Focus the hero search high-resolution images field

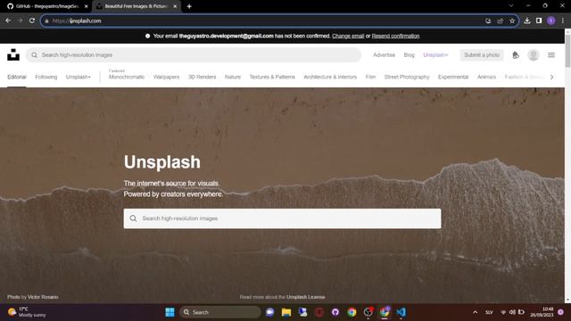click(282, 218)
